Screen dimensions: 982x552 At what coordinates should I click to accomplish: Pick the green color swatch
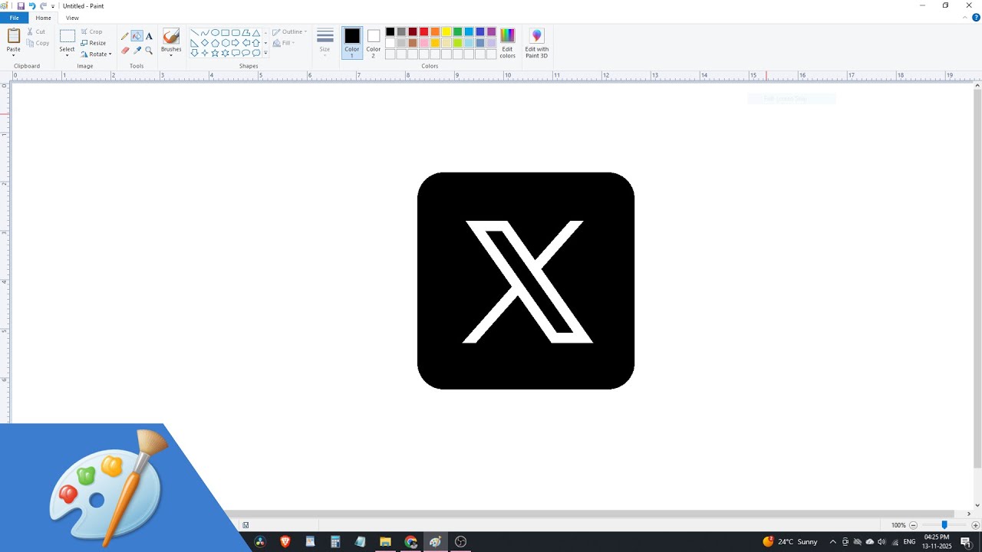[457, 31]
